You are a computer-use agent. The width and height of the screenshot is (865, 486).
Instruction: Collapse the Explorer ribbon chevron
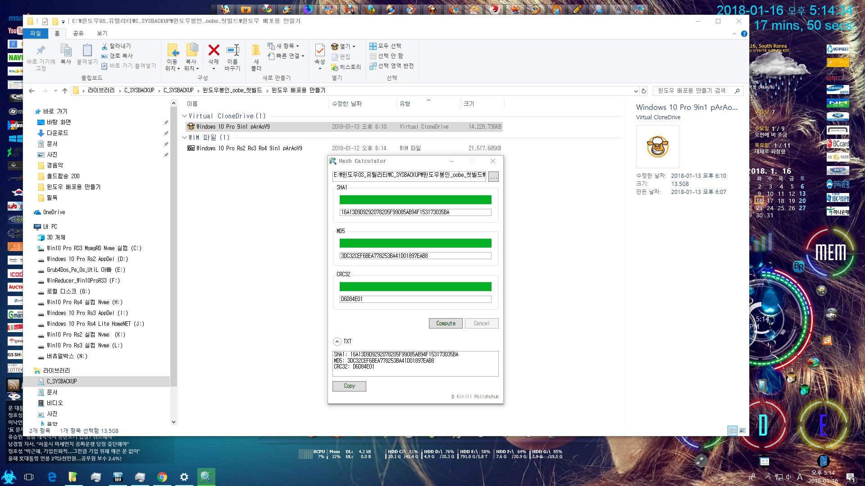tap(734, 34)
